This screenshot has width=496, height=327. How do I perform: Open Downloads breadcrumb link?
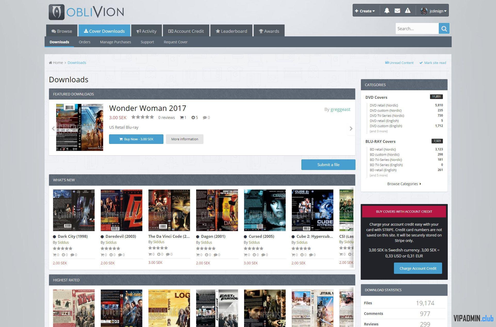[77, 63]
